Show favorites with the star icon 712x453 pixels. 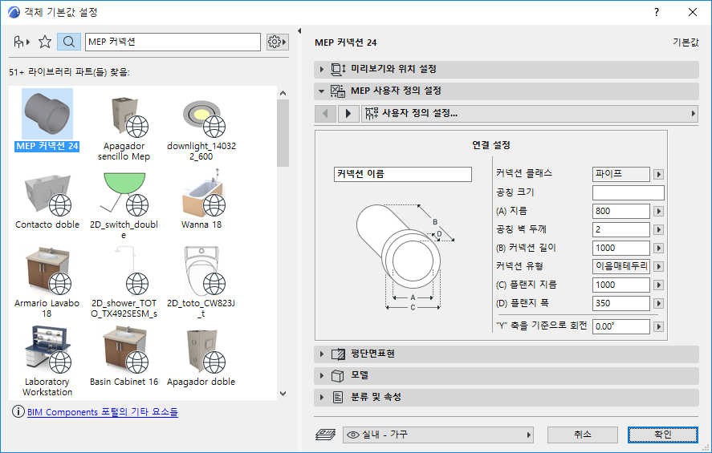(45, 42)
